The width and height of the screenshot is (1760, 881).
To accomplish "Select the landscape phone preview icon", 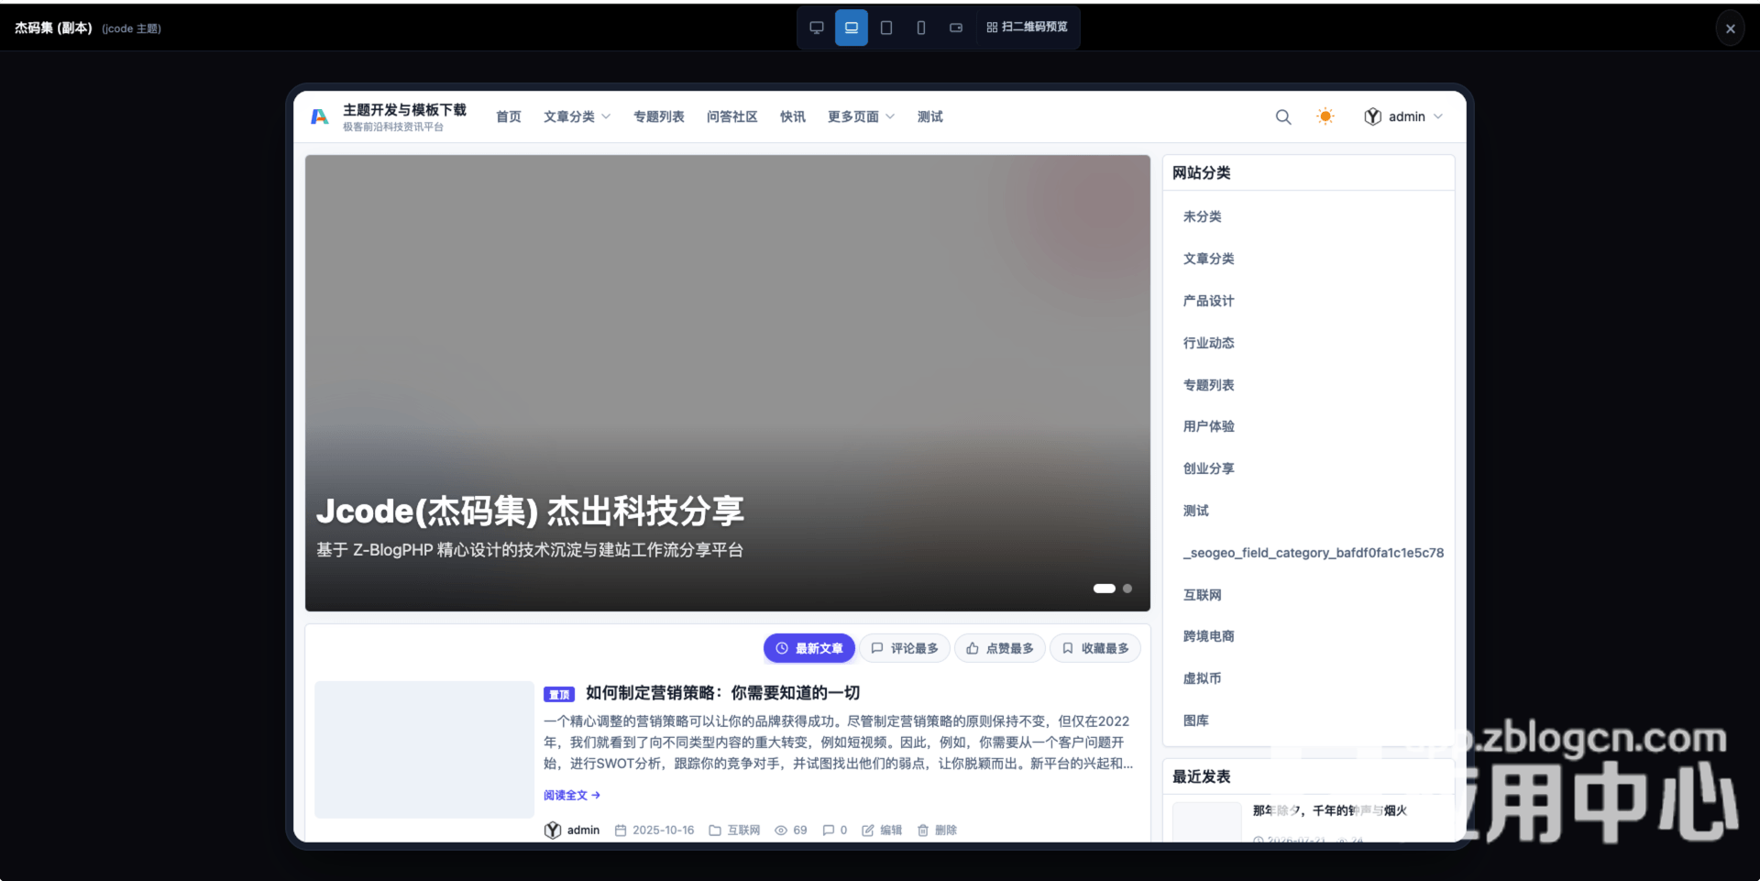I will click(956, 28).
